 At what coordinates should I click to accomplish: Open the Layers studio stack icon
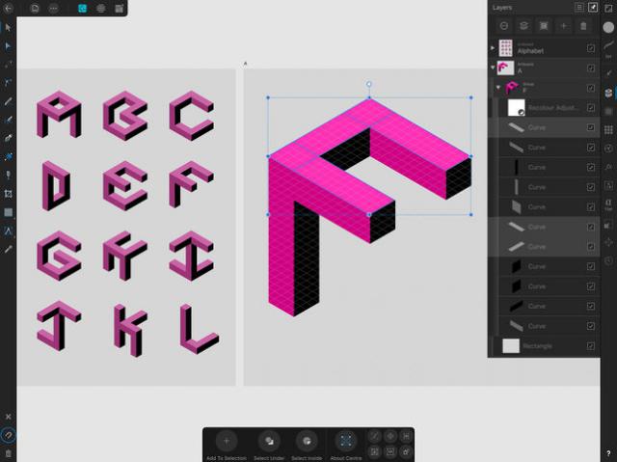(608, 93)
